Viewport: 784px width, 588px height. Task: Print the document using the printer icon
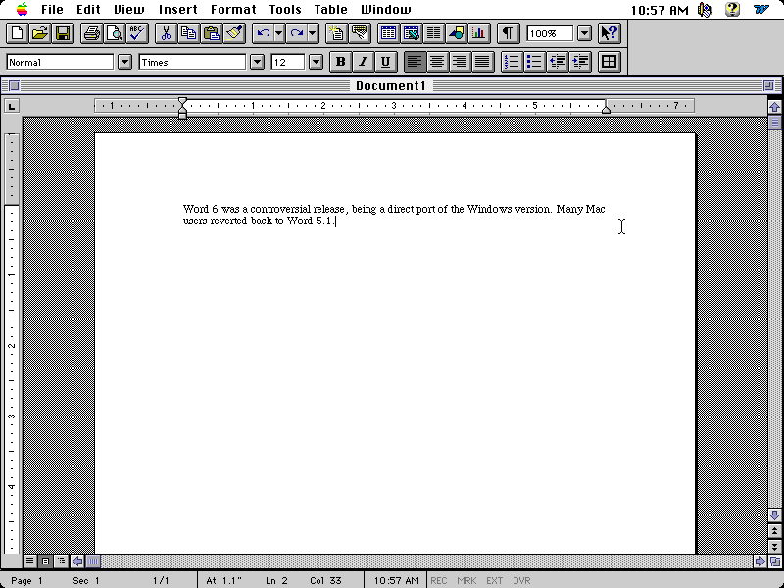(x=92, y=33)
